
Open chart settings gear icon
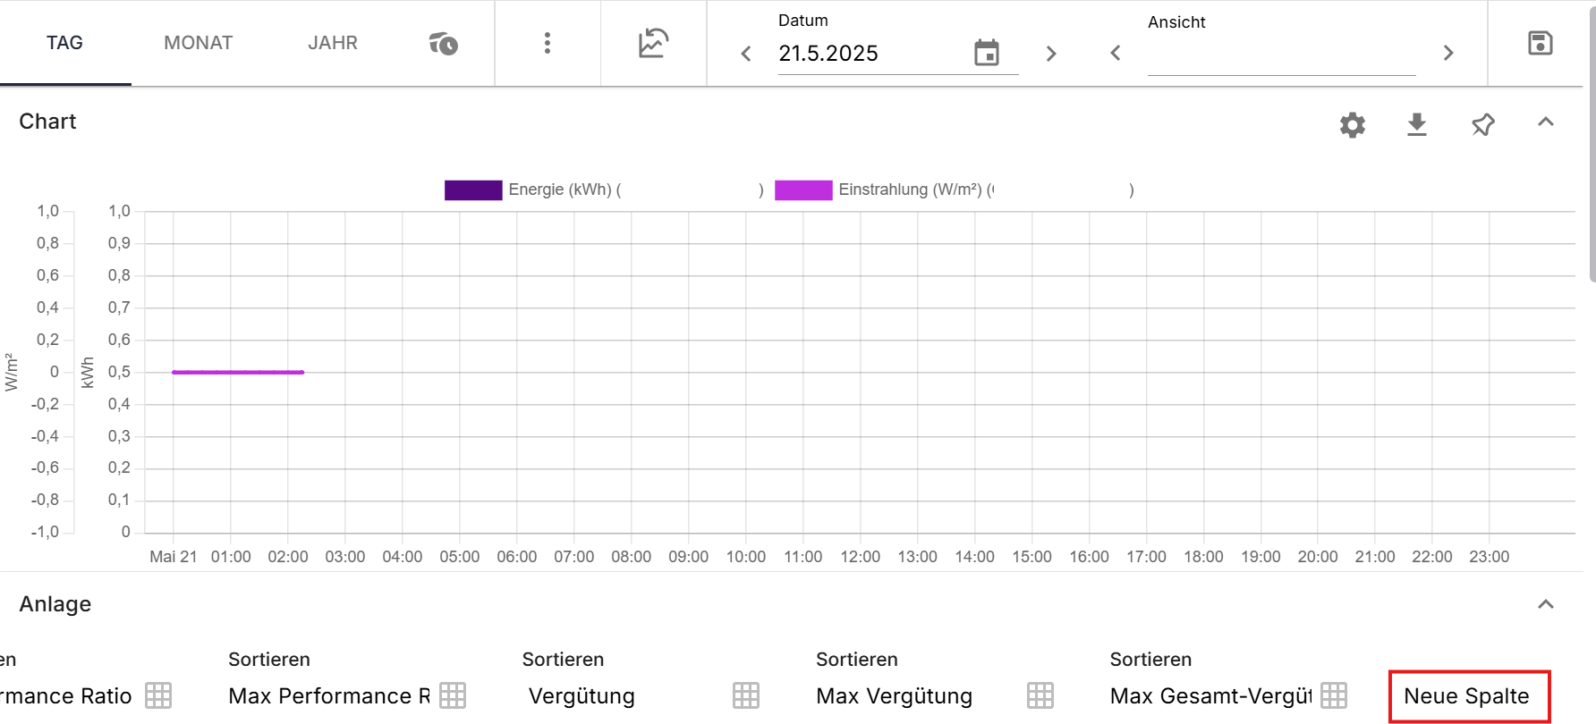click(1352, 124)
